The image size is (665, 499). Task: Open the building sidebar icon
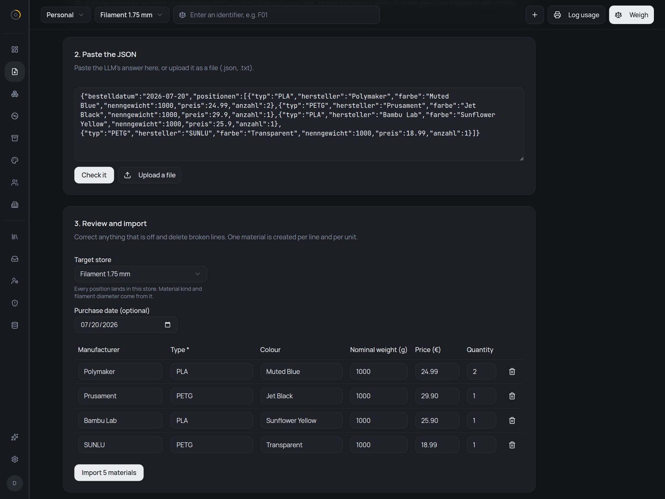pyautogui.click(x=15, y=205)
